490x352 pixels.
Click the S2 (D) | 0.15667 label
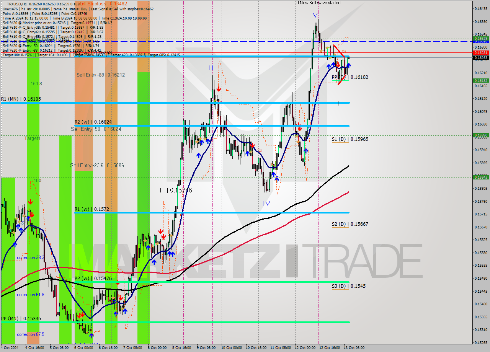(x=350, y=224)
